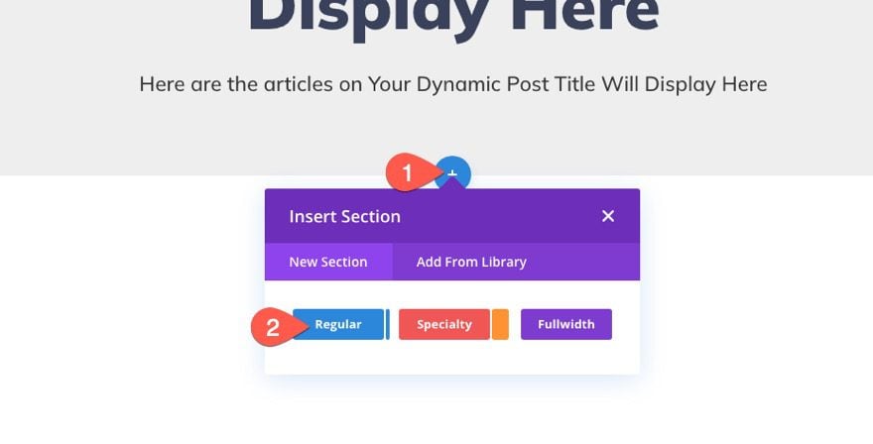873x444 pixels.
Task: Click the orange sidebar strip beside Specialty
Action: tap(500, 324)
